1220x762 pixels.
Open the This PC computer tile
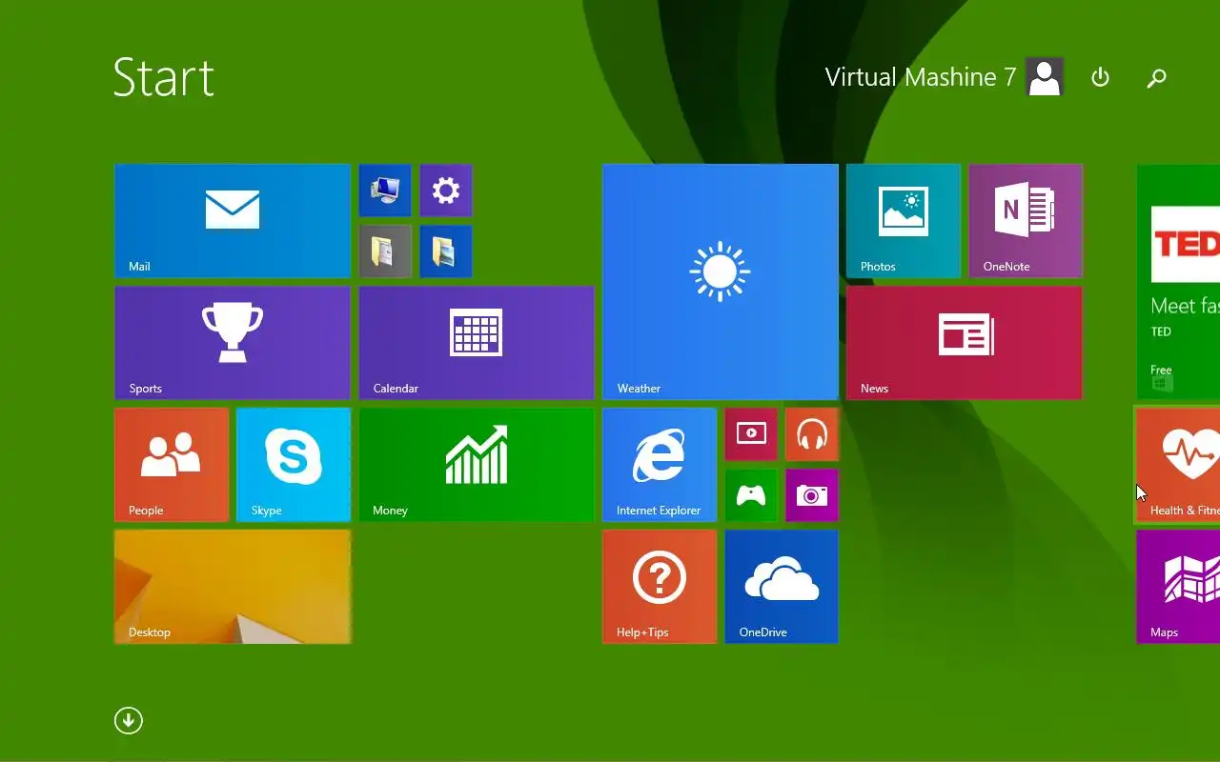click(x=385, y=190)
